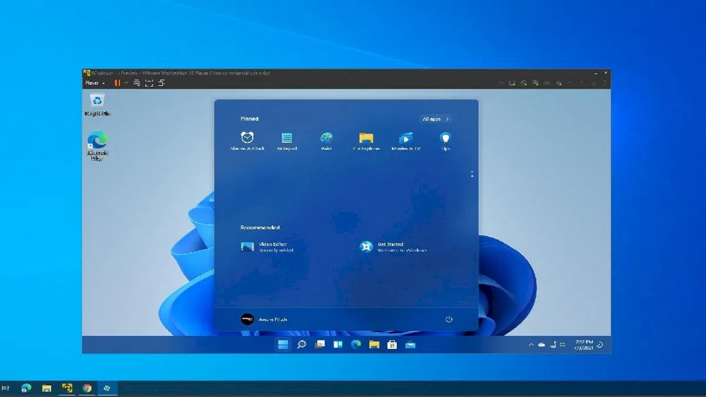Enter full screen mode in VMware toolbar
Viewport: 706px width, 397px height.
(x=149, y=83)
